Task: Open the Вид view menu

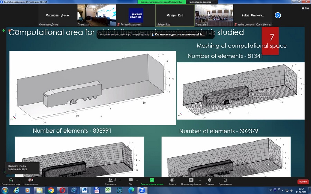Action: click(x=305, y=8)
